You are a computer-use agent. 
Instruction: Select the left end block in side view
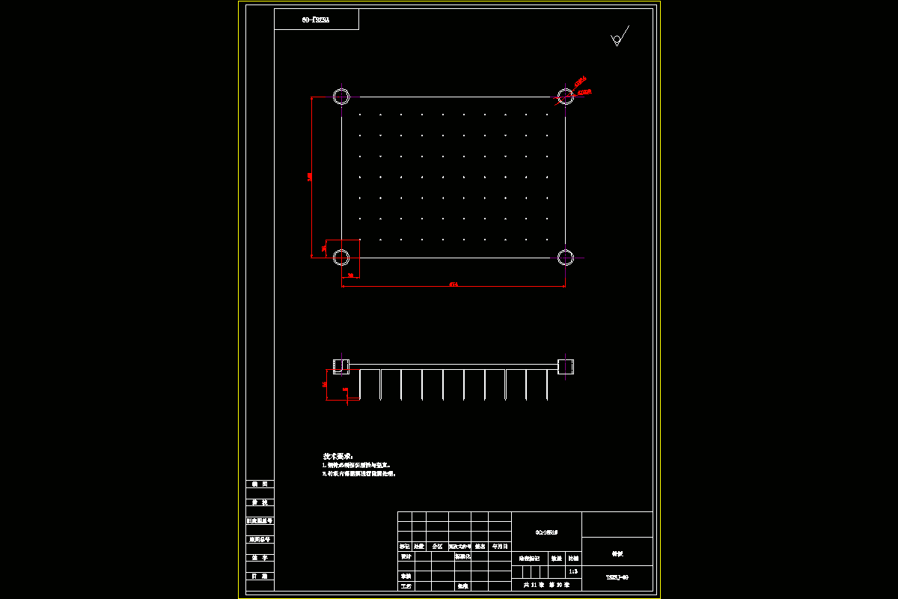point(341,366)
